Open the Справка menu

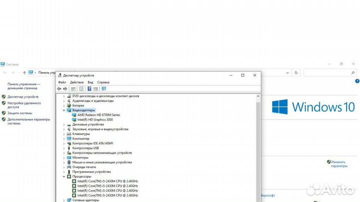click(103, 82)
